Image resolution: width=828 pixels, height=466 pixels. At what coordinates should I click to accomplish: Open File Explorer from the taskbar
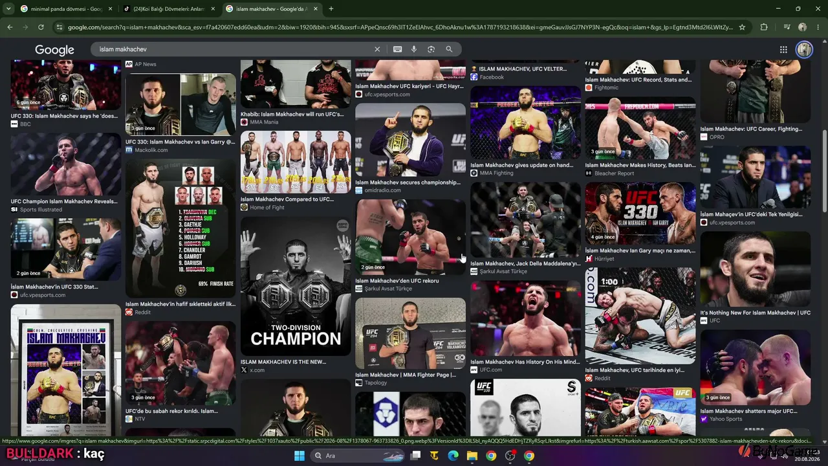[x=472, y=456]
